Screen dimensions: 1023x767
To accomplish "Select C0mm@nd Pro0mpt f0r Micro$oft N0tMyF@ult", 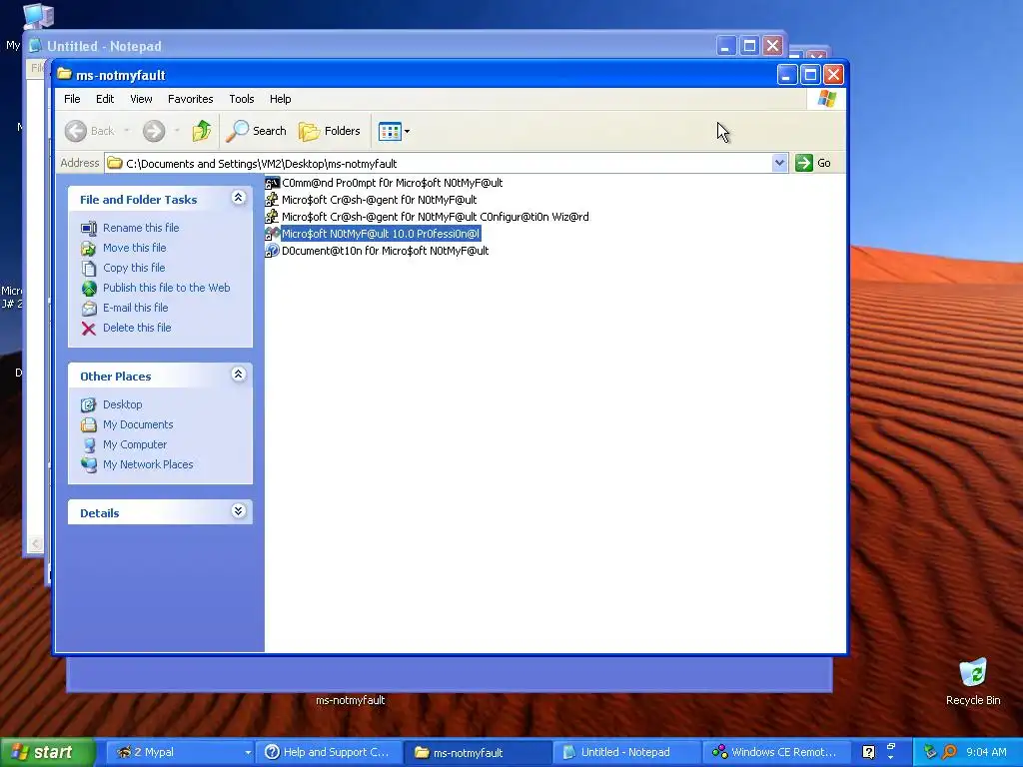I will click(x=392, y=183).
